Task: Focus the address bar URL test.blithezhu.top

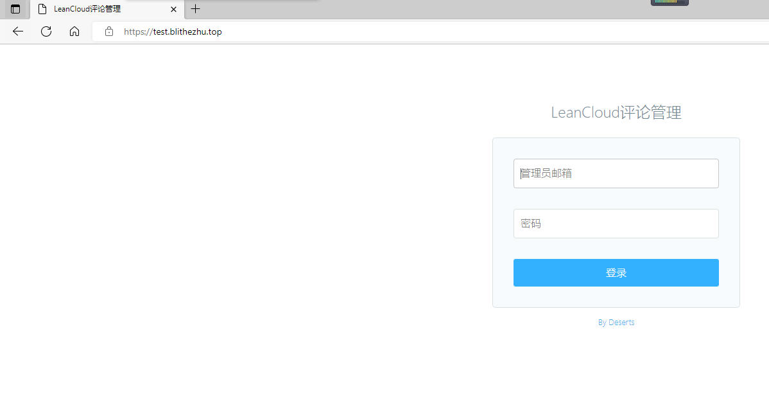Action: (173, 31)
